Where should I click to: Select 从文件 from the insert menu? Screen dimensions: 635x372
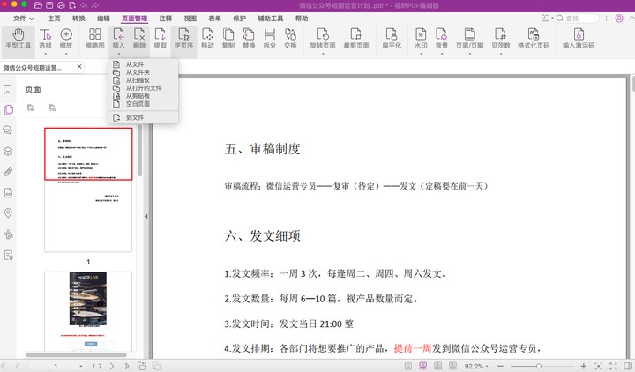click(144, 64)
